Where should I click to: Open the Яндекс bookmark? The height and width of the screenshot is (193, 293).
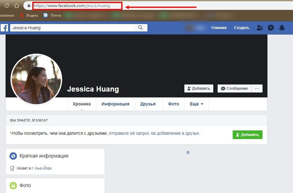[29, 15]
